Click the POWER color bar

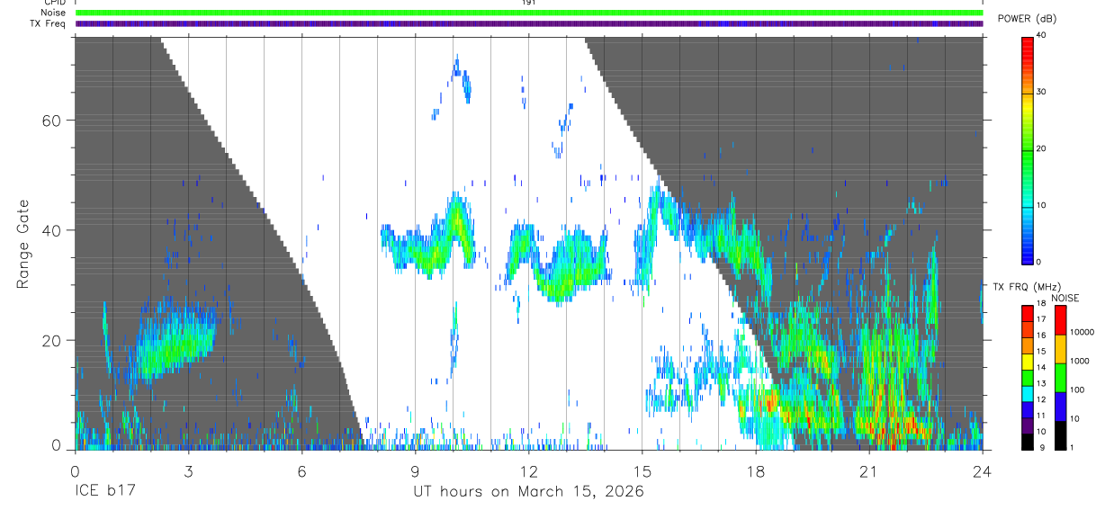click(1028, 149)
